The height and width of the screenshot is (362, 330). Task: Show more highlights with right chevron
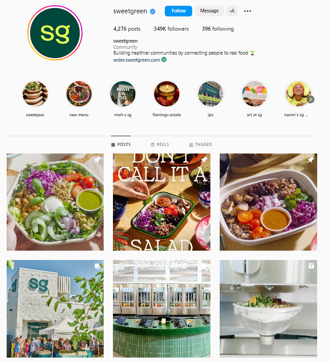[x=311, y=99]
